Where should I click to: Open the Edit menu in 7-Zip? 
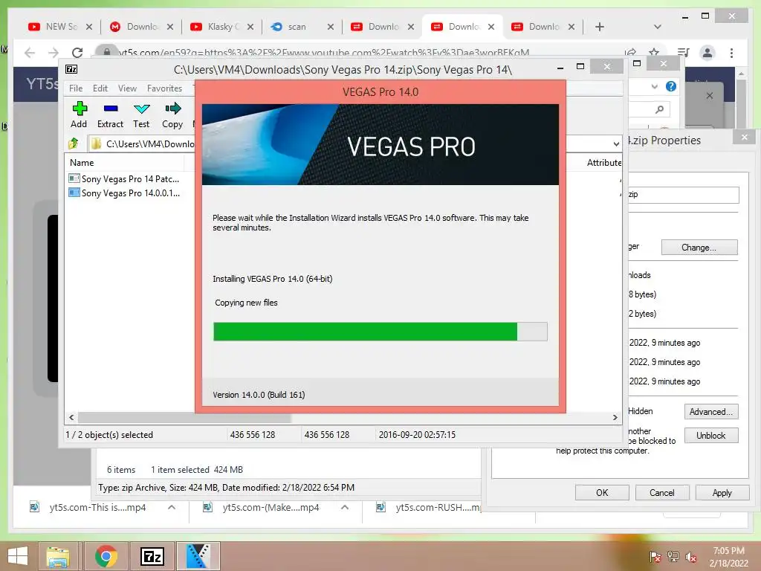(x=100, y=88)
